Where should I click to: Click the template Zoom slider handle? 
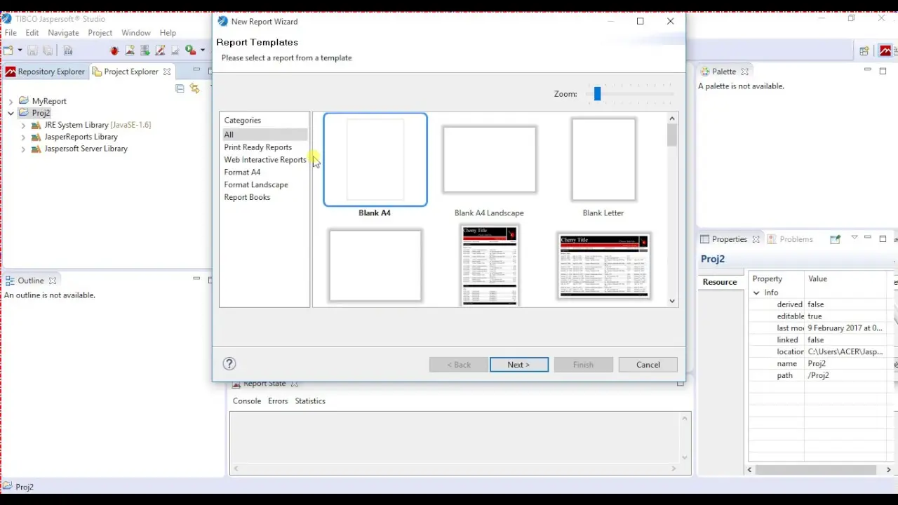click(597, 94)
